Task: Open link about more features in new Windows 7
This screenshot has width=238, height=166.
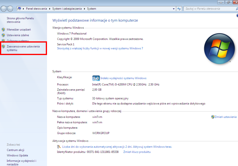Action: pos(100,48)
